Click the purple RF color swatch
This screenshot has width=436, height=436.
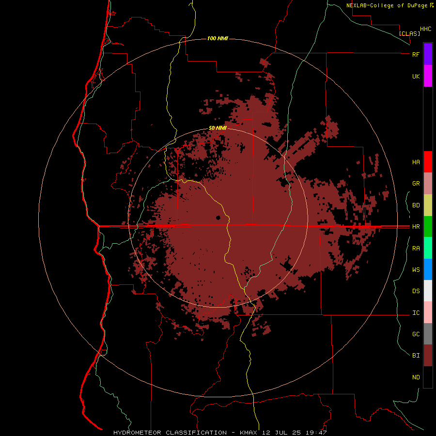(x=428, y=54)
